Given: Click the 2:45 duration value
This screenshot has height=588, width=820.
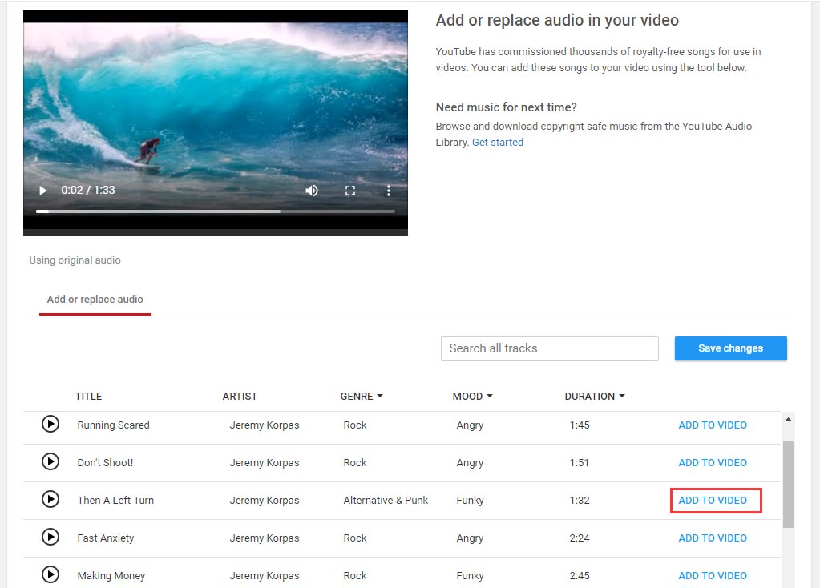Looking at the screenshot, I should [x=580, y=575].
